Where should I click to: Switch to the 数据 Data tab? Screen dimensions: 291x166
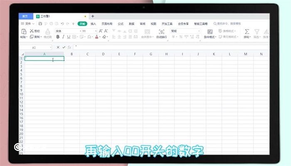(132, 24)
